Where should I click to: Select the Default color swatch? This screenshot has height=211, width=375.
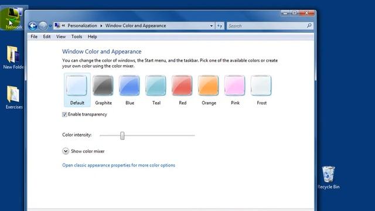click(x=77, y=90)
